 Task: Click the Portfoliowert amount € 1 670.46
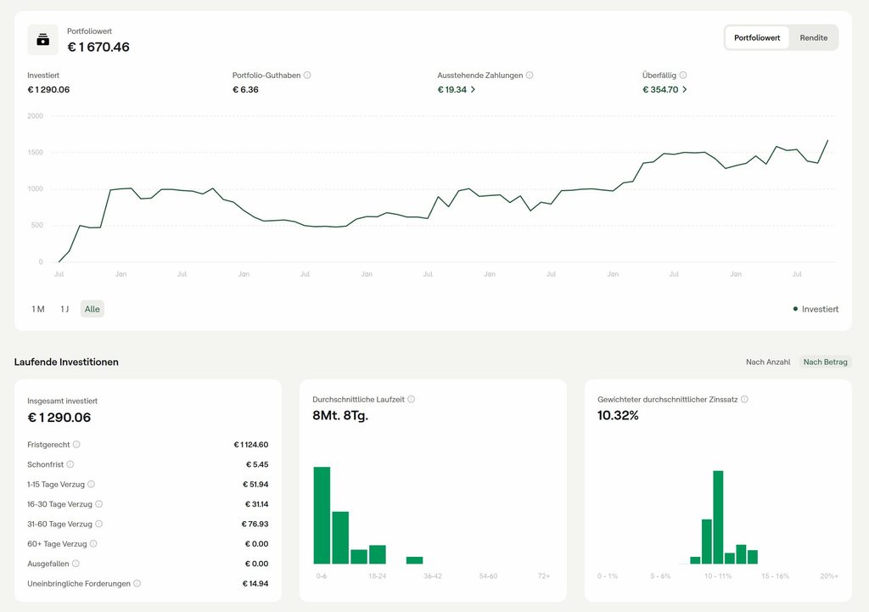(x=98, y=48)
